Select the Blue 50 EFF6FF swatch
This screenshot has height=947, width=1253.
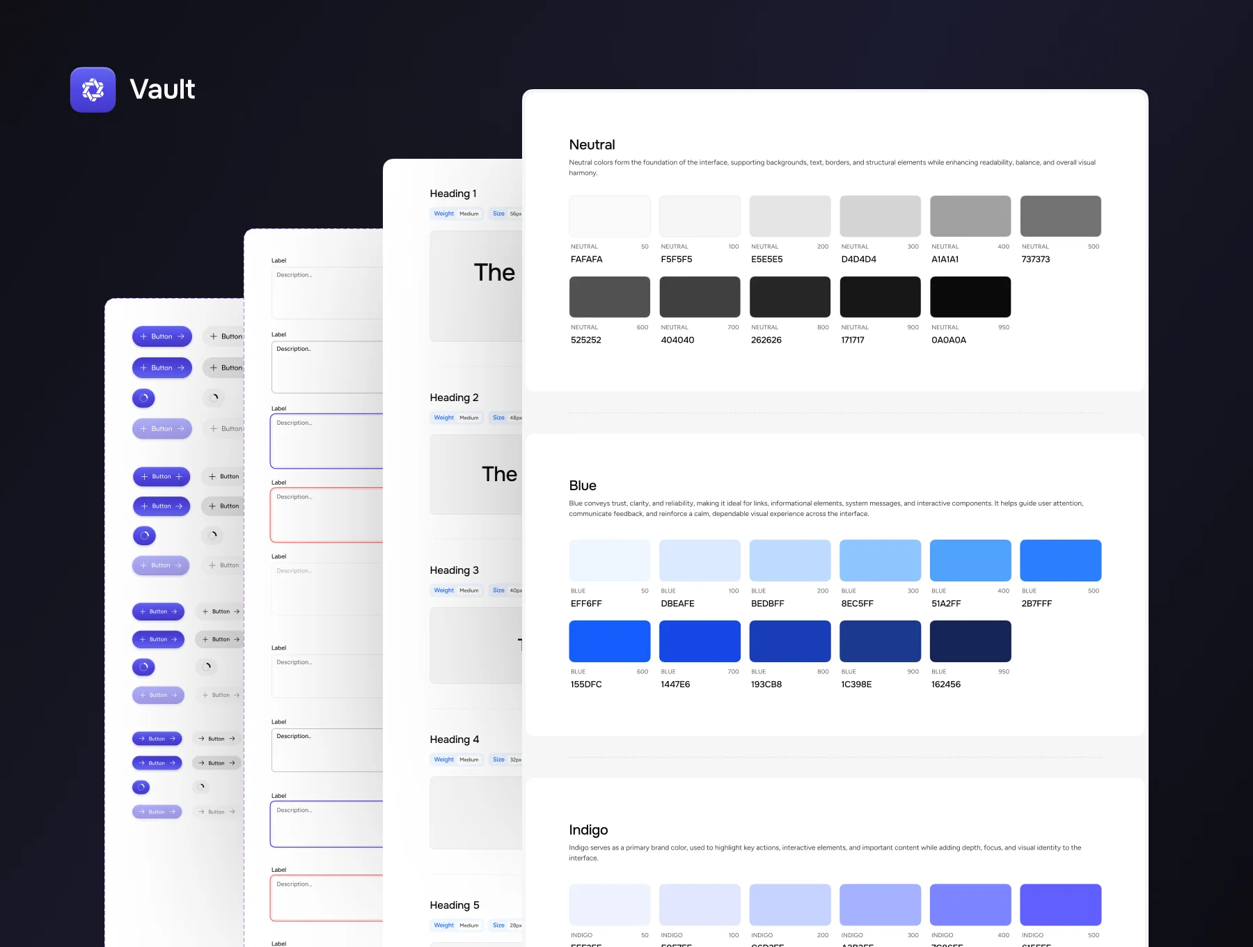click(610, 561)
